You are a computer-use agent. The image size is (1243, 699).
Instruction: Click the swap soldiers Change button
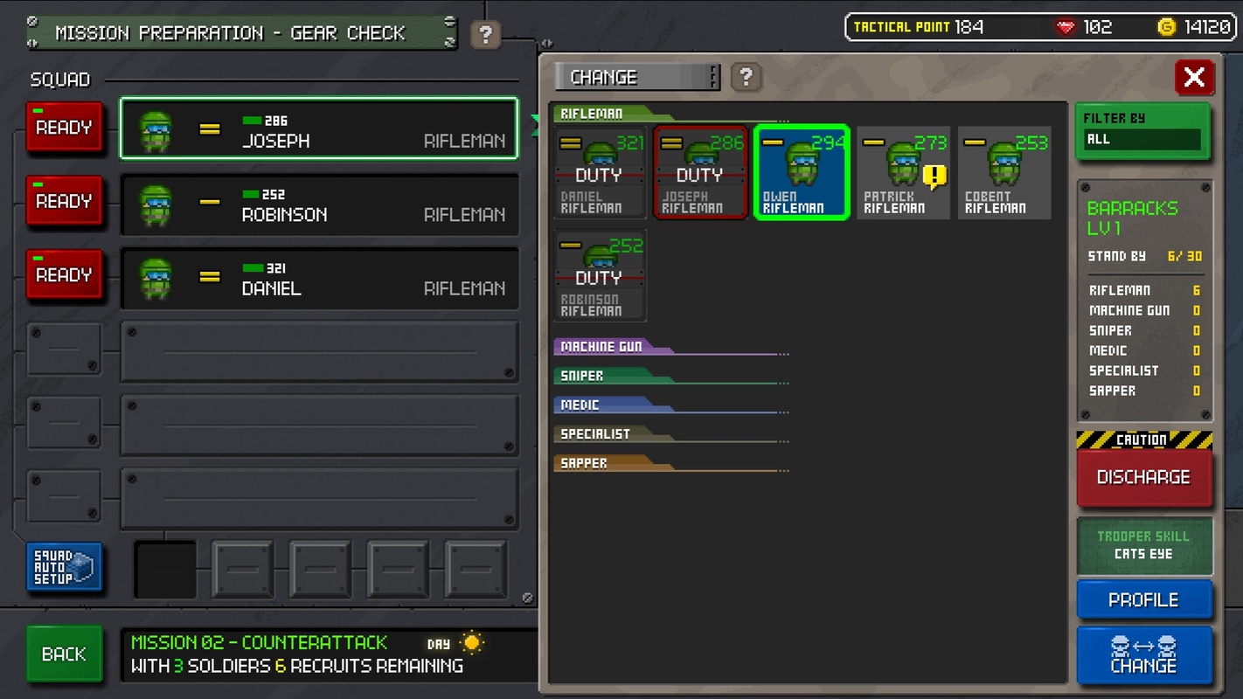coord(1144,655)
